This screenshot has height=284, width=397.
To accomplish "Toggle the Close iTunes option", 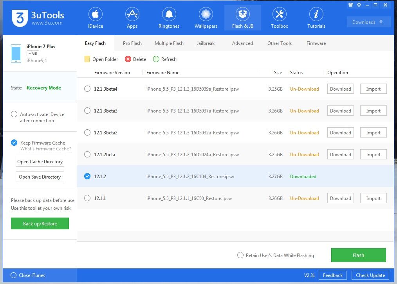I will 13,275.
